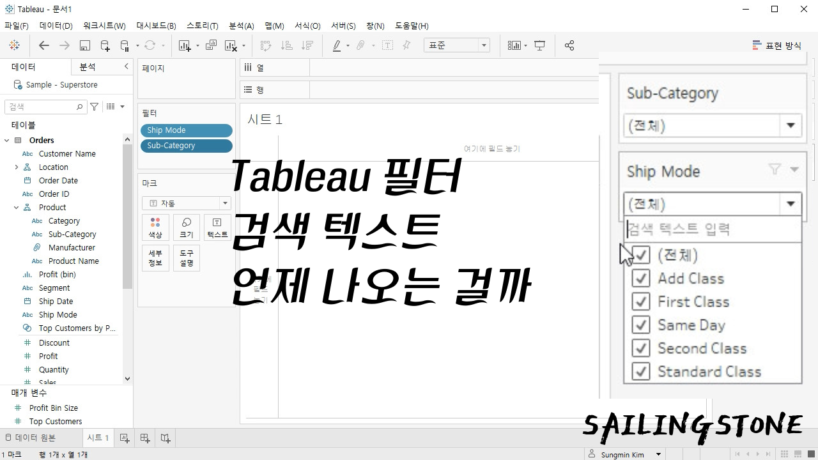
Task: Uncheck the Add Class checkbox
Action: click(x=641, y=279)
